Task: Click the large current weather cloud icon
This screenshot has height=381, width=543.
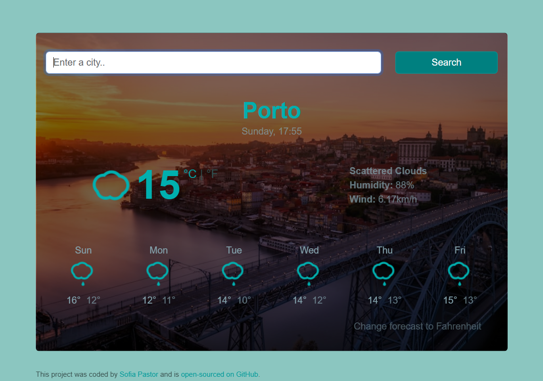Action: pos(111,185)
